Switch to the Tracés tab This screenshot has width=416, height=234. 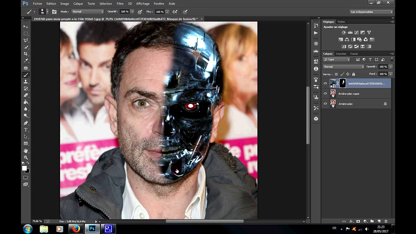pos(354,54)
